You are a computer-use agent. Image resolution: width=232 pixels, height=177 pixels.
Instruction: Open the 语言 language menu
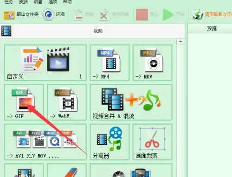pyautogui.click(x=38, y=2)
